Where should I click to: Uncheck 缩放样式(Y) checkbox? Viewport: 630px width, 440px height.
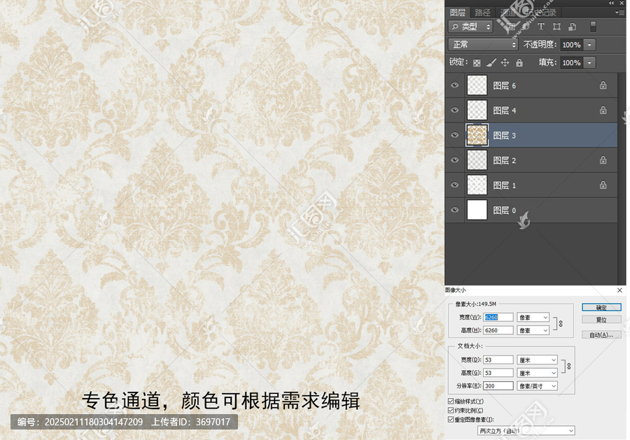[x=451, y=401]
